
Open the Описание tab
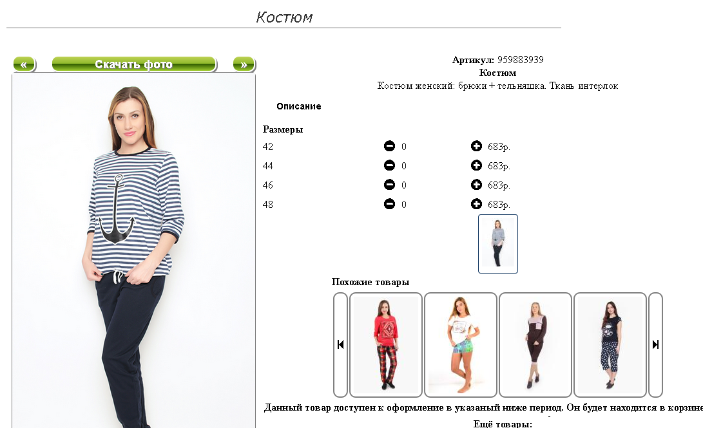click(298, 107)
